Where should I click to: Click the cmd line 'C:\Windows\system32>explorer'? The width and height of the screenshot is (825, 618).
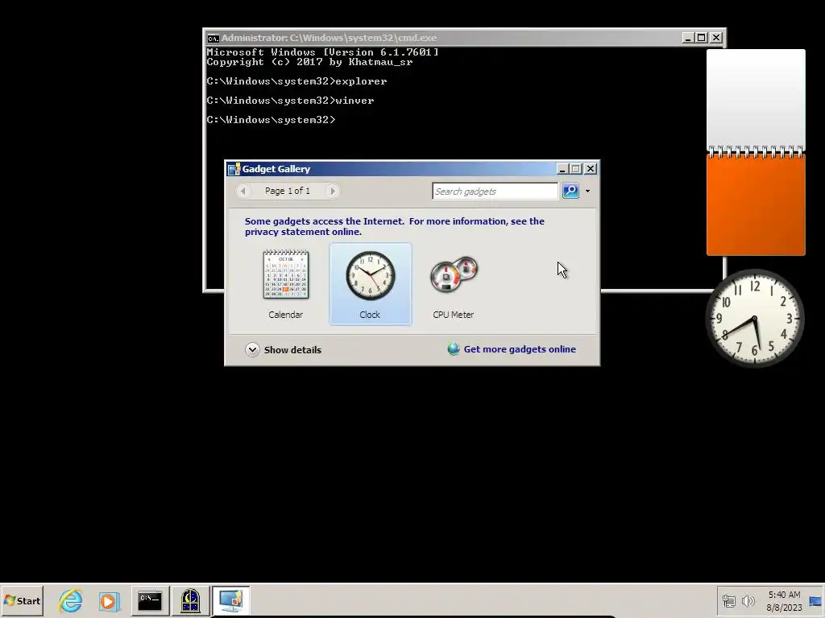296,81
